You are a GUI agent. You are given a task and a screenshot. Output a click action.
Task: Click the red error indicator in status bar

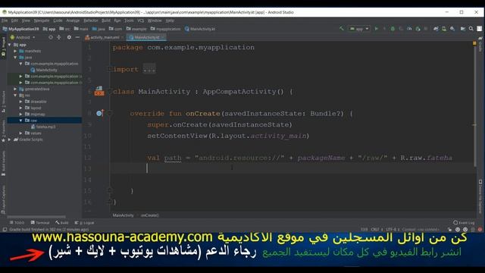coord(480,229)
